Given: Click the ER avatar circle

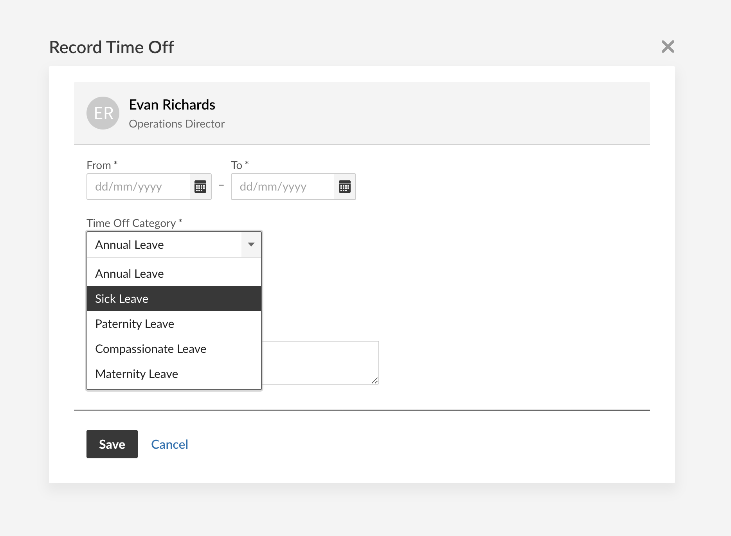Looking at the screenshot, I should [x=103, y=113].
